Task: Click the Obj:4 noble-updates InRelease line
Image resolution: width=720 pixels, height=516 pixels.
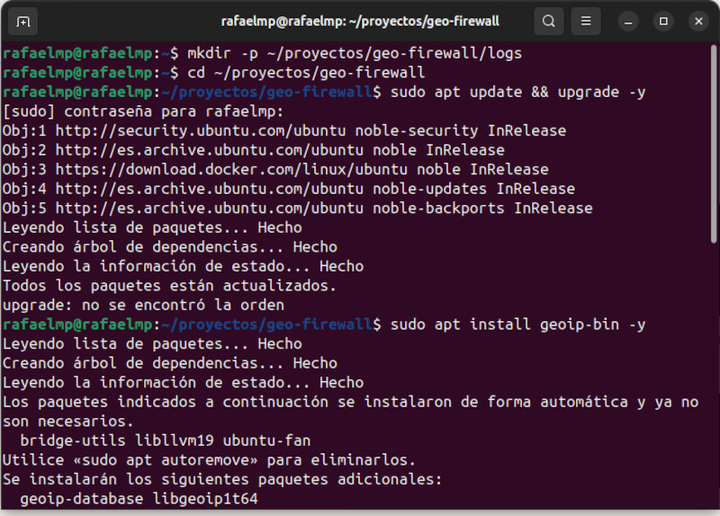Action: coord(289,189)
